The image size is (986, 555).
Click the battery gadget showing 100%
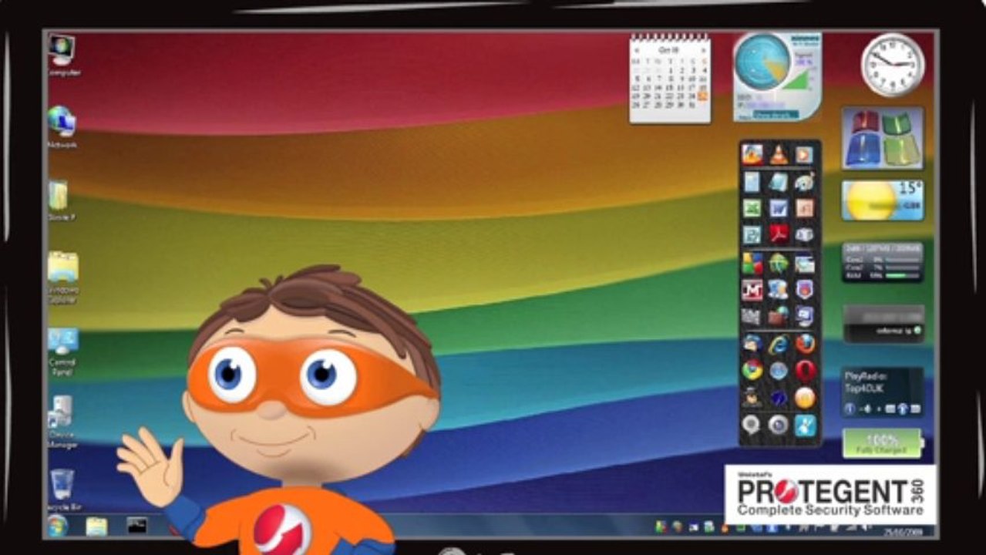[883, 443]
